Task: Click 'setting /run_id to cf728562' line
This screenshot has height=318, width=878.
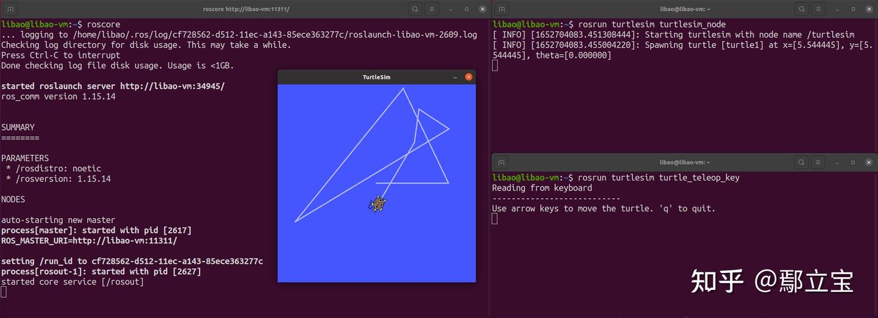Action: point(132,261)
